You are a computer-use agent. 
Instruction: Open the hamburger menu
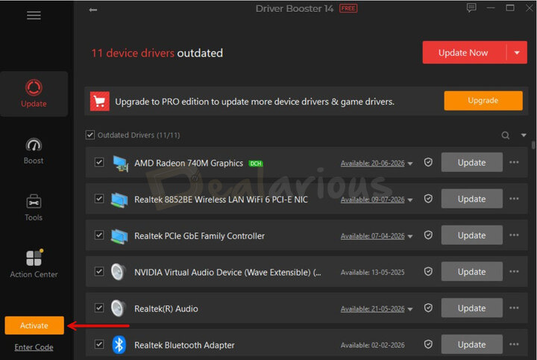pyautogui.click(x=34, y=16)
